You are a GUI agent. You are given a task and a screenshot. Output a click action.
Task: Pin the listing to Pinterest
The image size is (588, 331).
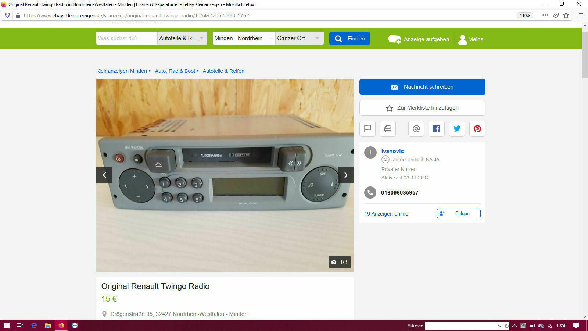point(477,129)
